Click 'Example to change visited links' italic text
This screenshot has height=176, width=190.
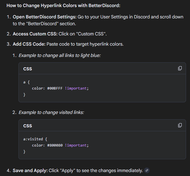tap(51, 112)
